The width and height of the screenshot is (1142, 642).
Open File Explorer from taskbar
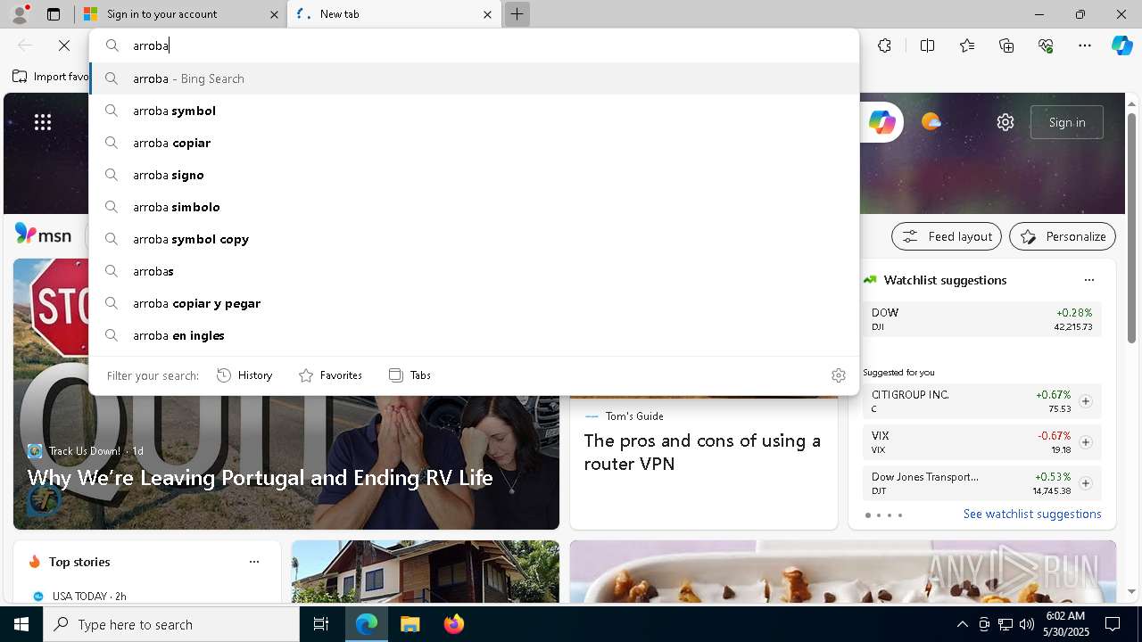(x=410, y=624)
